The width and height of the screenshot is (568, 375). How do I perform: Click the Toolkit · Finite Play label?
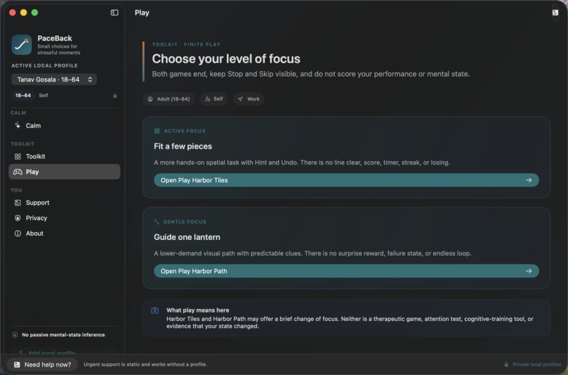coord(186,44)
